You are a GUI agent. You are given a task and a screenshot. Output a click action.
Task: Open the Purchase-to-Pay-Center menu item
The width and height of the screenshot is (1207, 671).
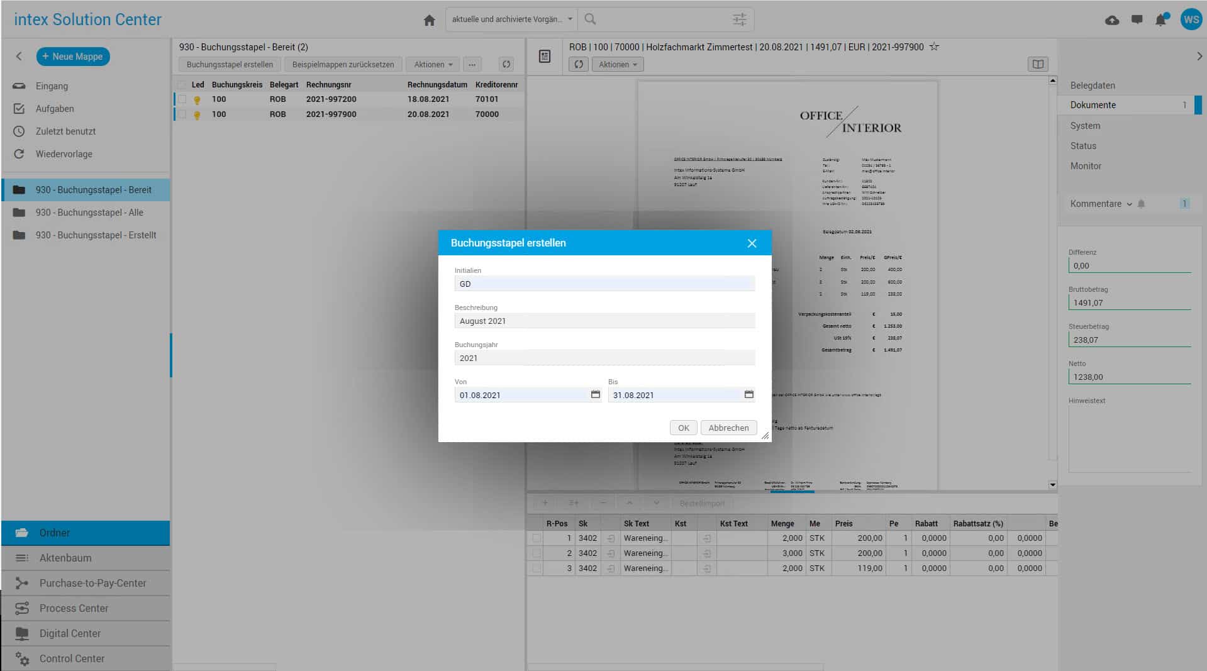92,583
